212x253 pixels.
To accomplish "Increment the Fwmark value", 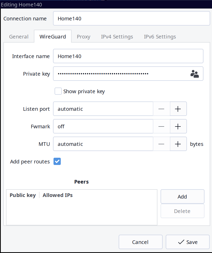I will click(x=178, y=126).
